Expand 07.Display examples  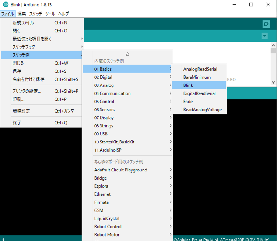point(127,118)
